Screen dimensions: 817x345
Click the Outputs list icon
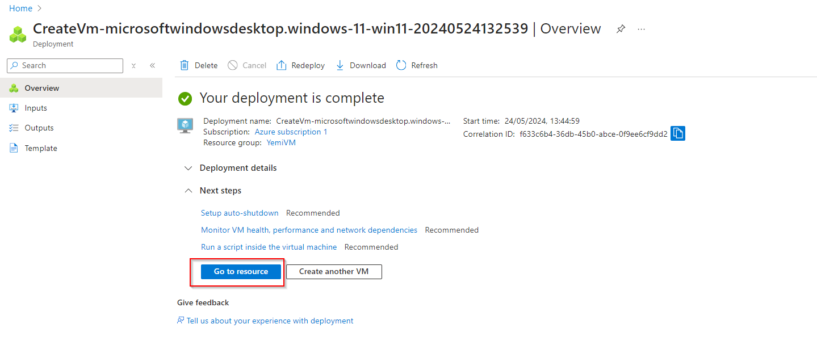coord(14,128)
